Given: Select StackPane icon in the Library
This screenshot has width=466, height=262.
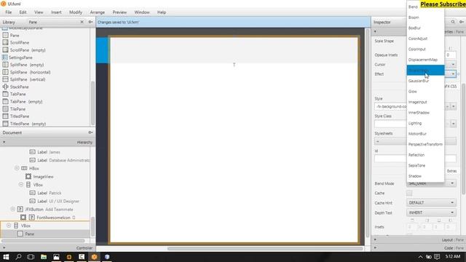Looking at the screenshot, I should point(5,87).
